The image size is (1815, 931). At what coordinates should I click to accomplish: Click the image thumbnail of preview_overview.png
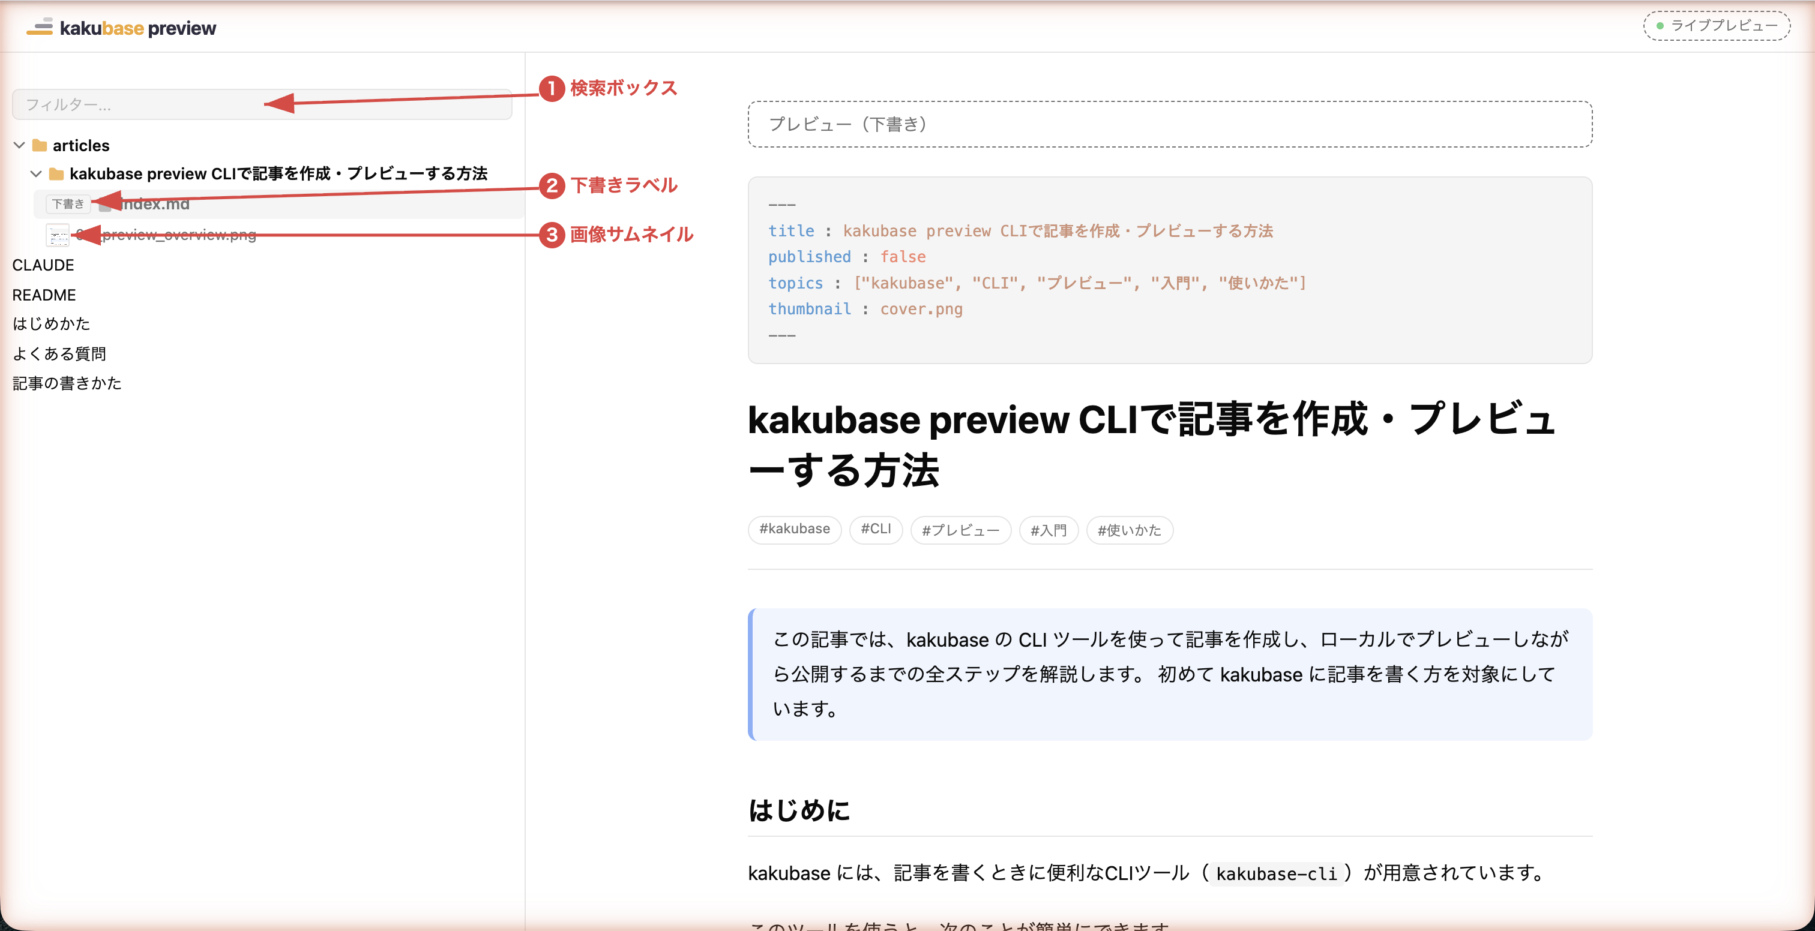57,235
